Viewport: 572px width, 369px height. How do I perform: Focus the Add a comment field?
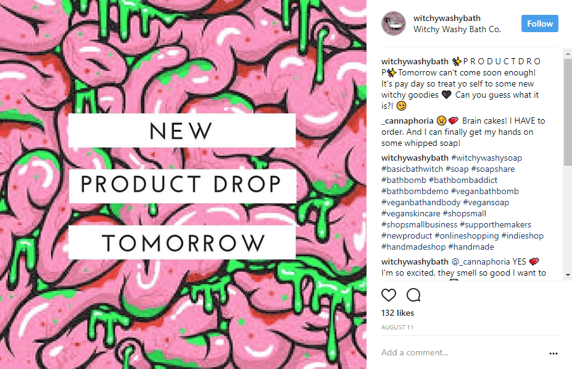(463, 352)
